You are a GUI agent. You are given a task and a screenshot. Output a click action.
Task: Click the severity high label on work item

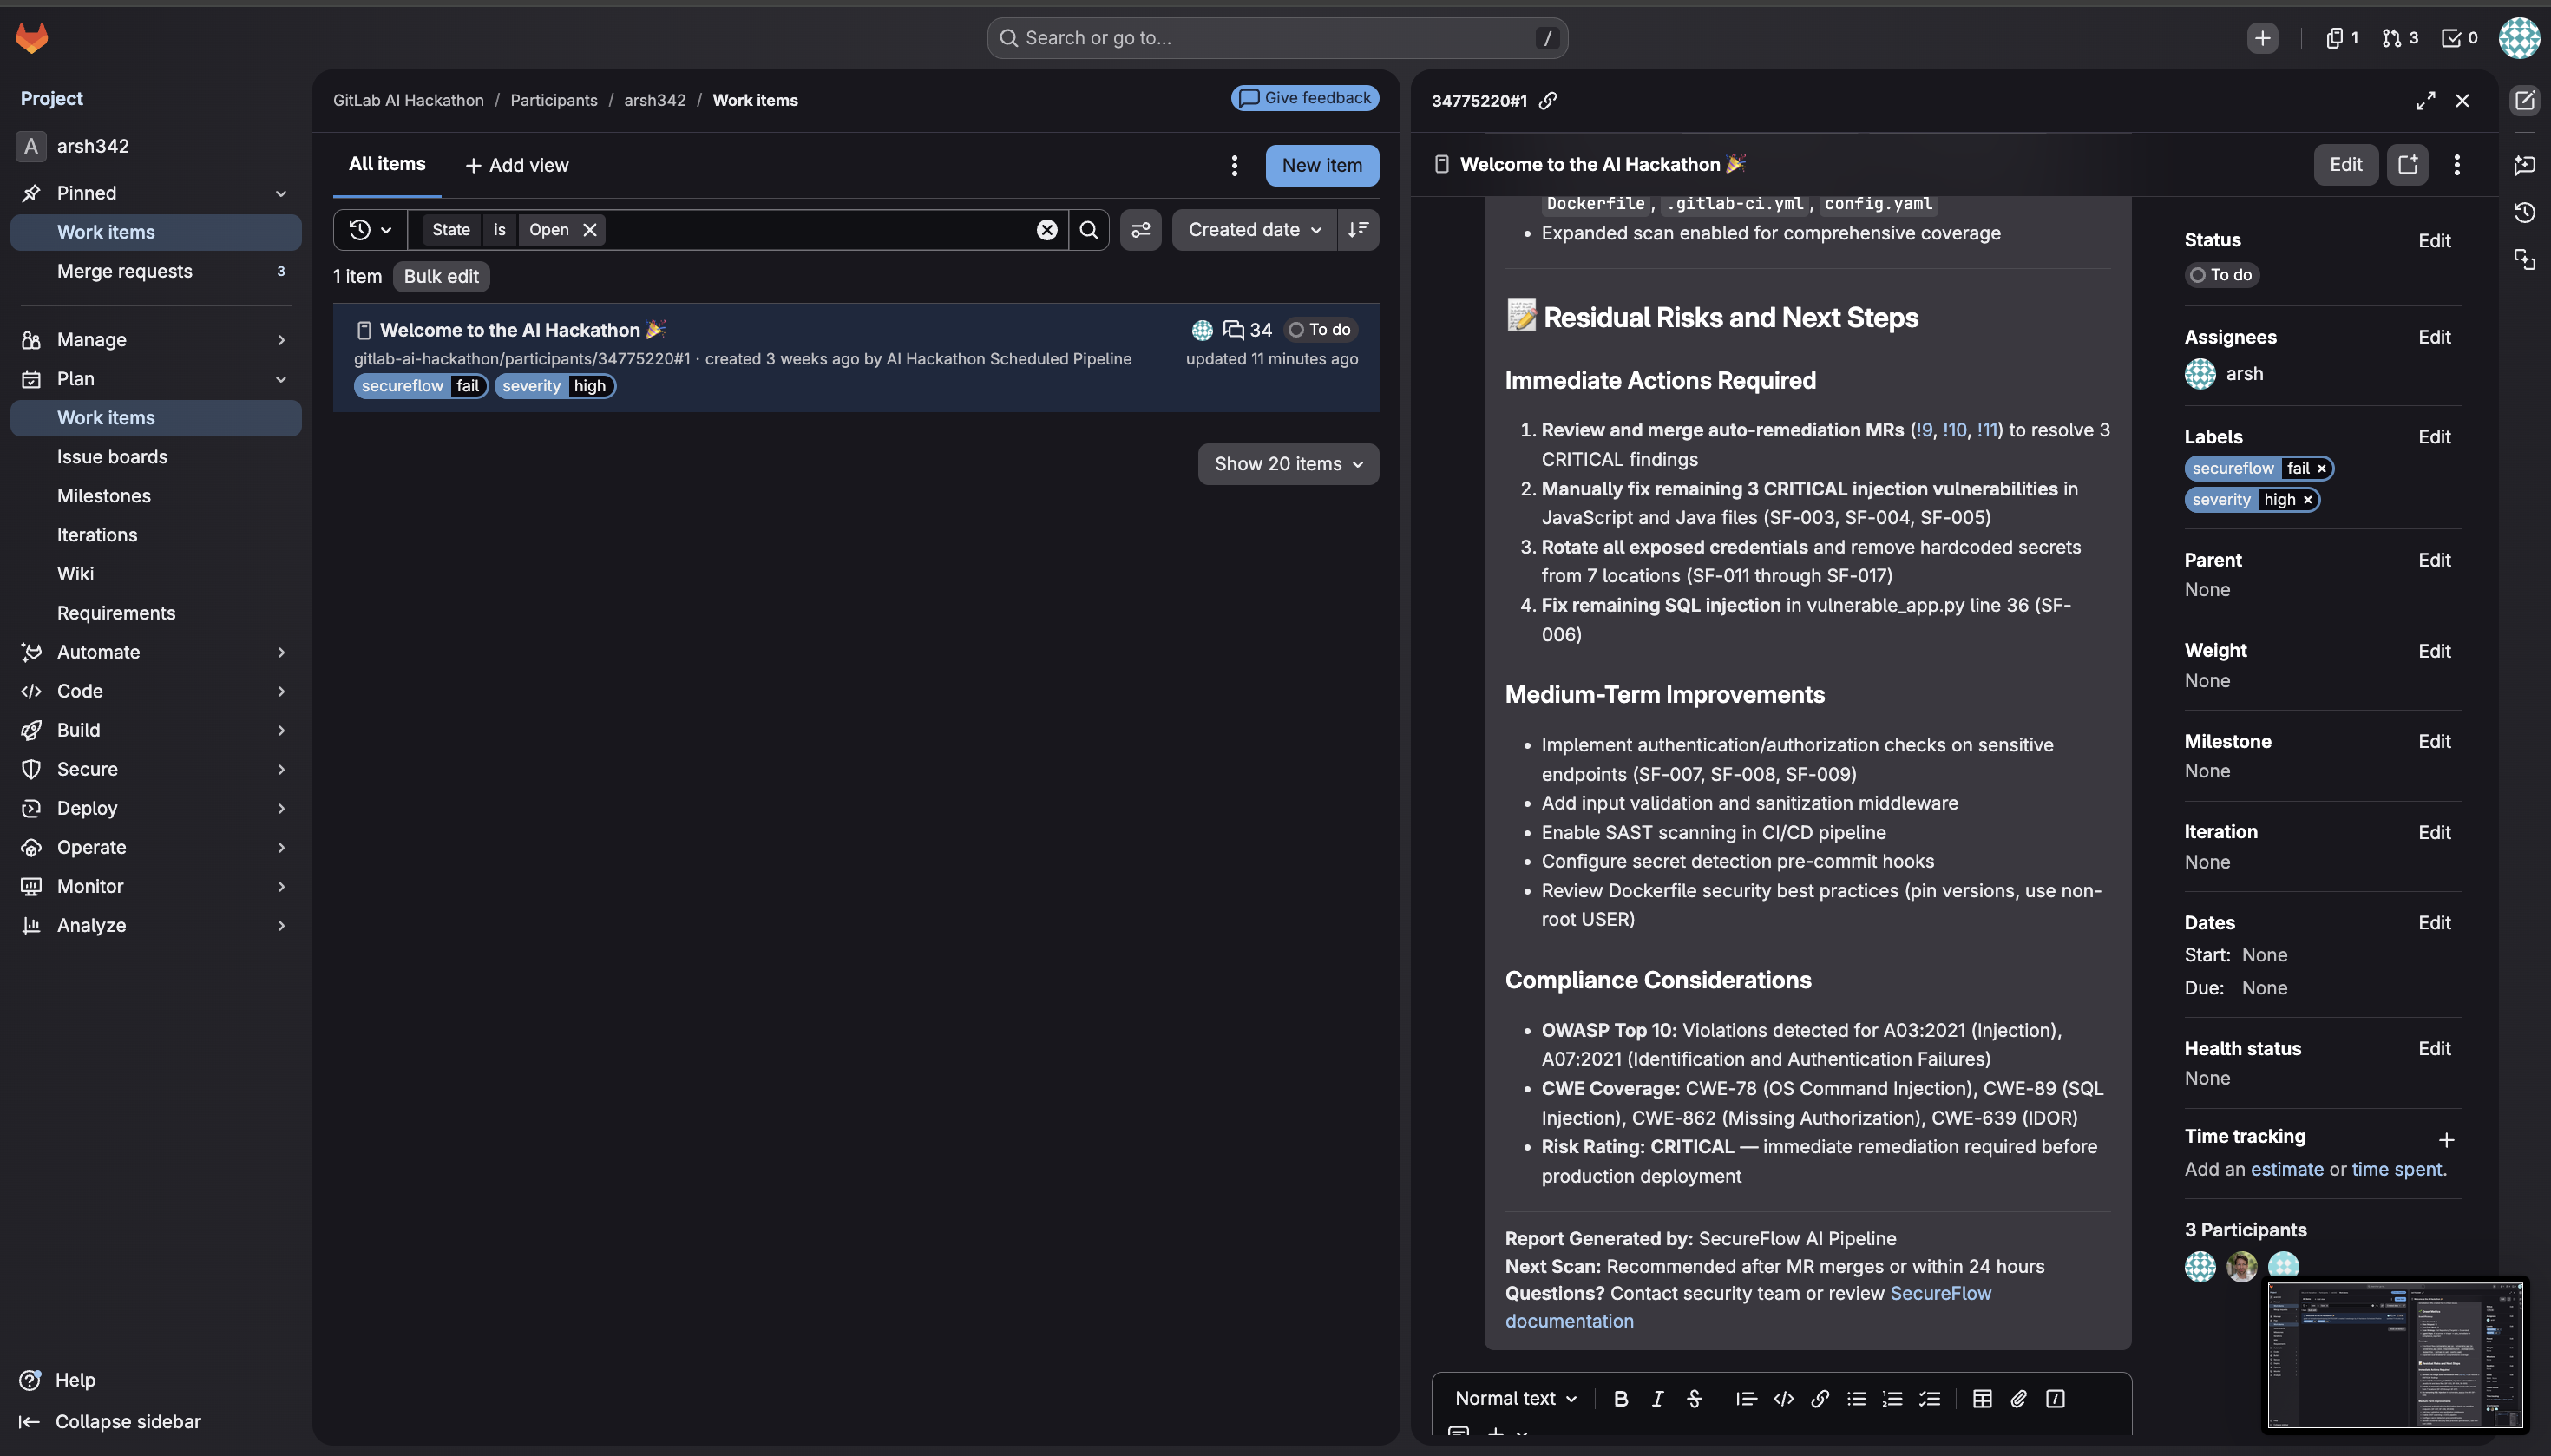tap(554, 386)
